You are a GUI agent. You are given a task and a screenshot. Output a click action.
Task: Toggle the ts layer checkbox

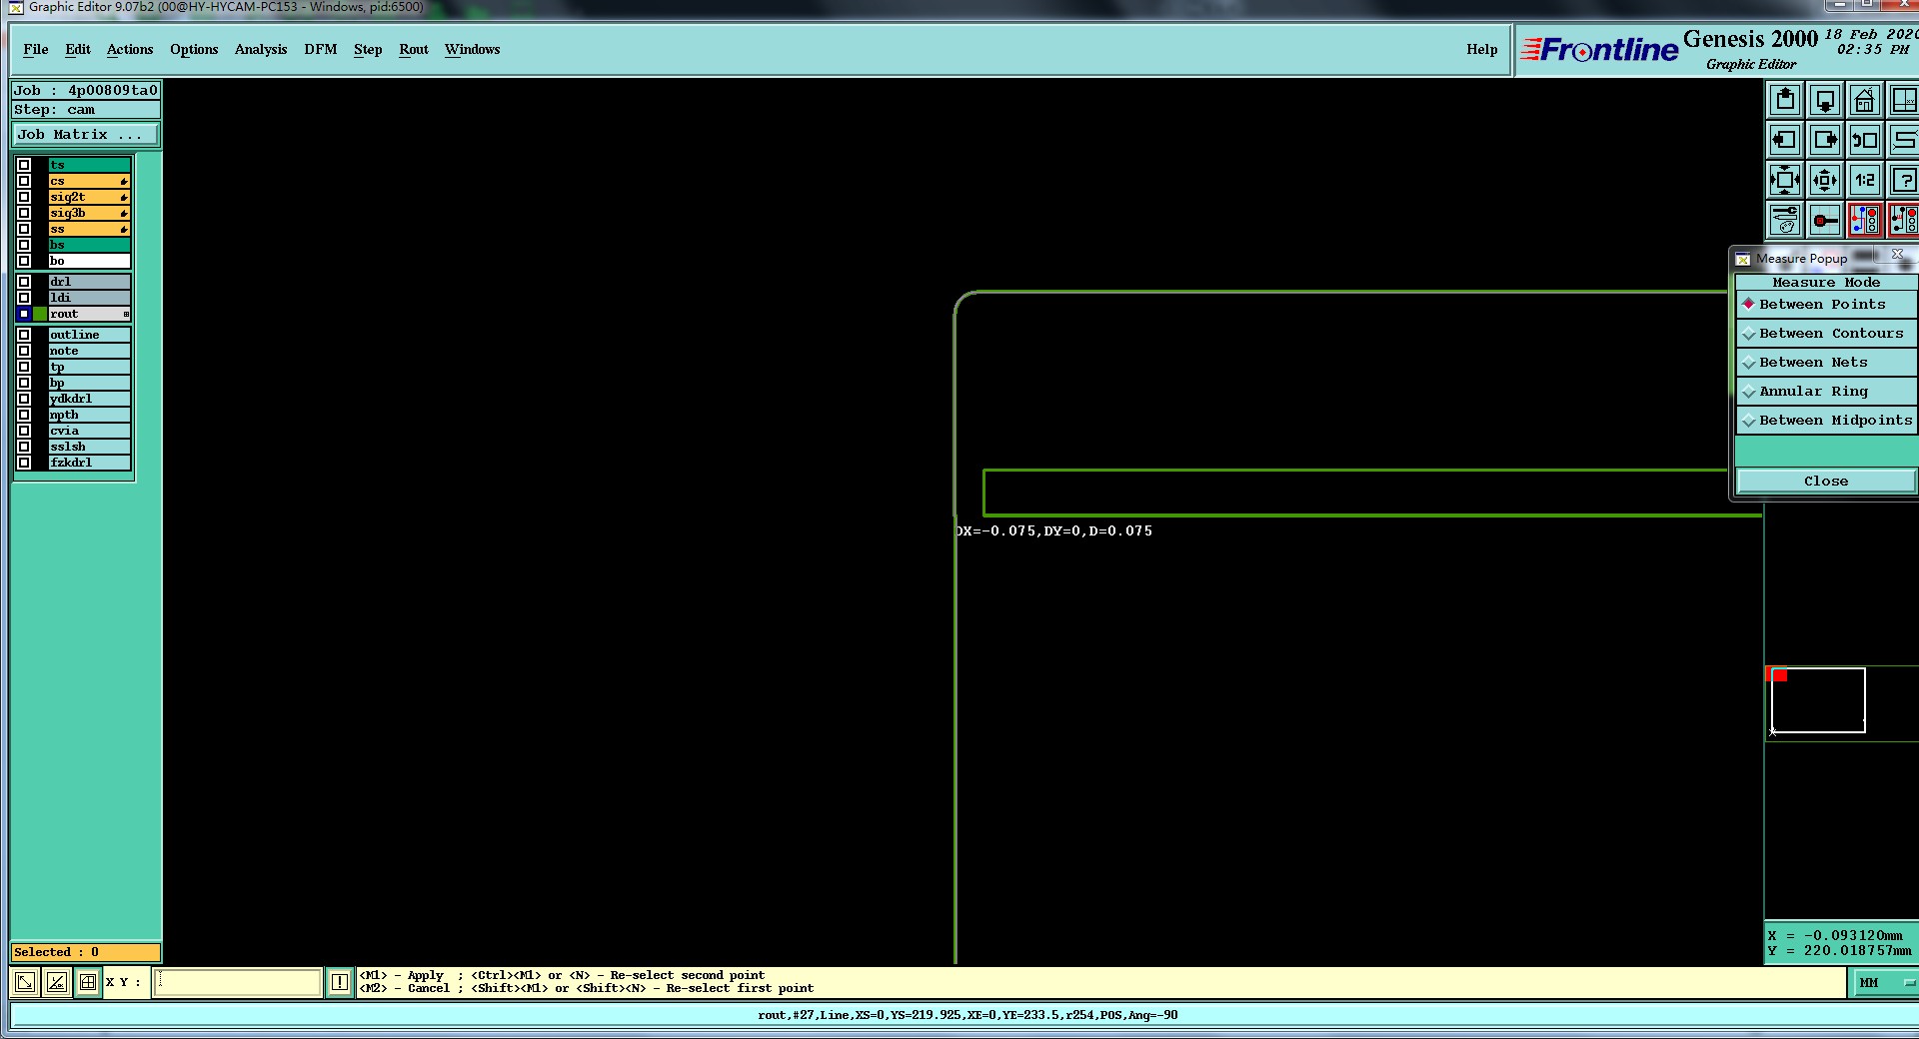coord(24,165)
